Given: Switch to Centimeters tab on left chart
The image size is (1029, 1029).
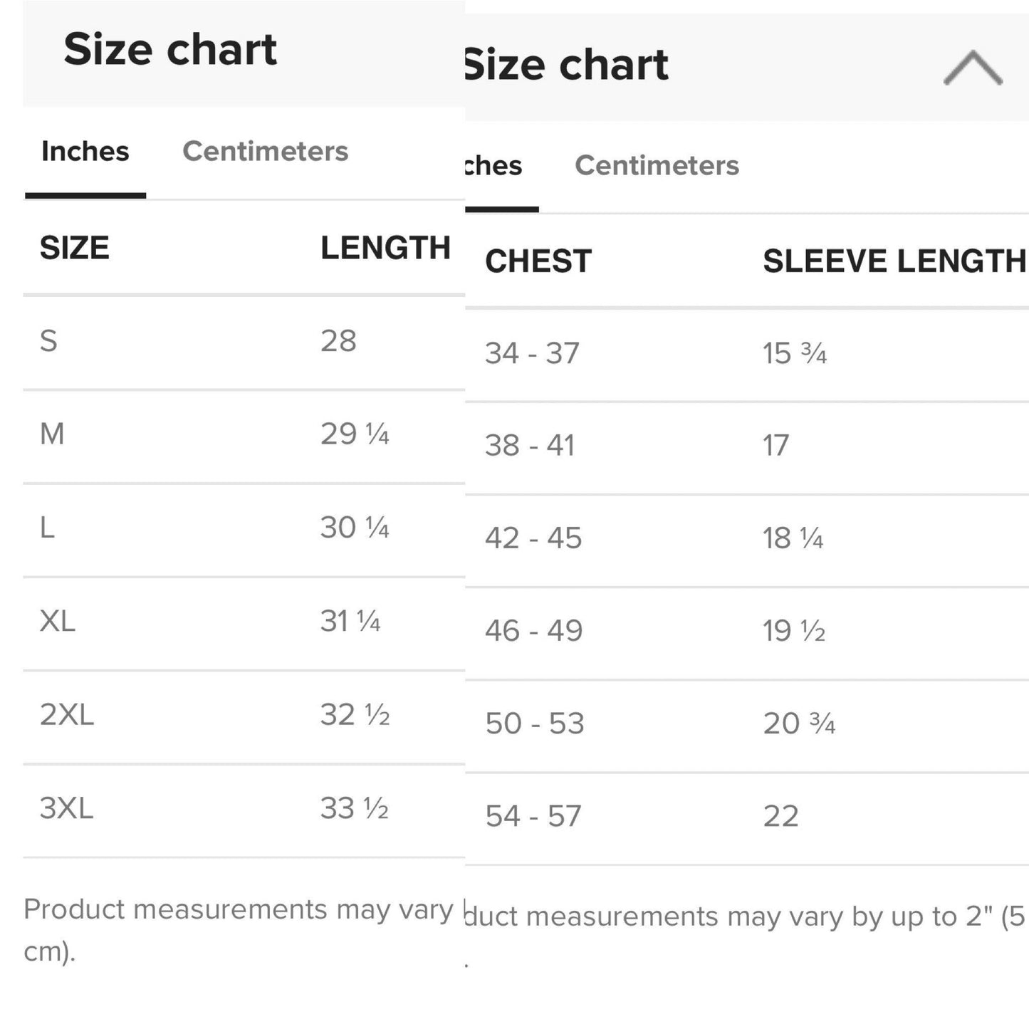Looking at the screenshot, I should click(266, 151).
